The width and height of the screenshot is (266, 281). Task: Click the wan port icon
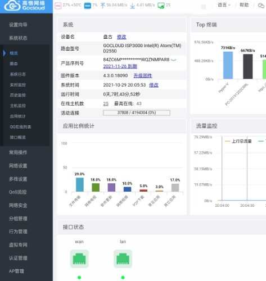(x=79, y=259)
